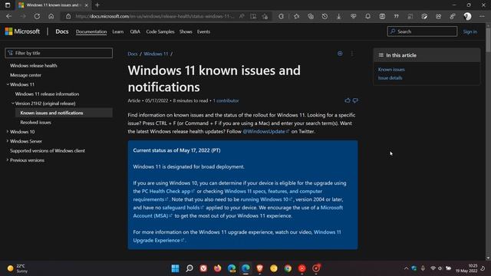Follow the @WindowsUpdate Twitter link

265,131
